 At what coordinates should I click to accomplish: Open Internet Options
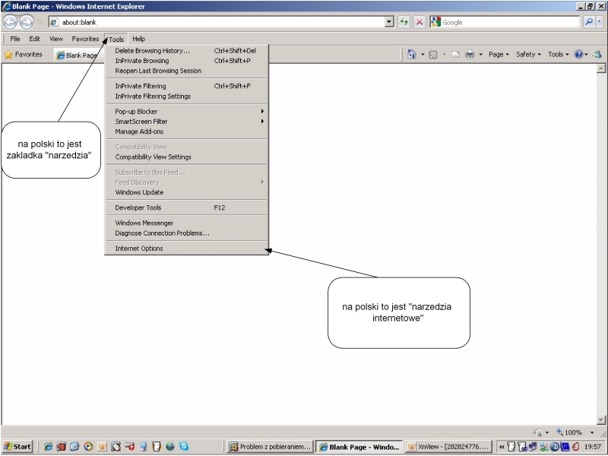click(x=186, y=249)
